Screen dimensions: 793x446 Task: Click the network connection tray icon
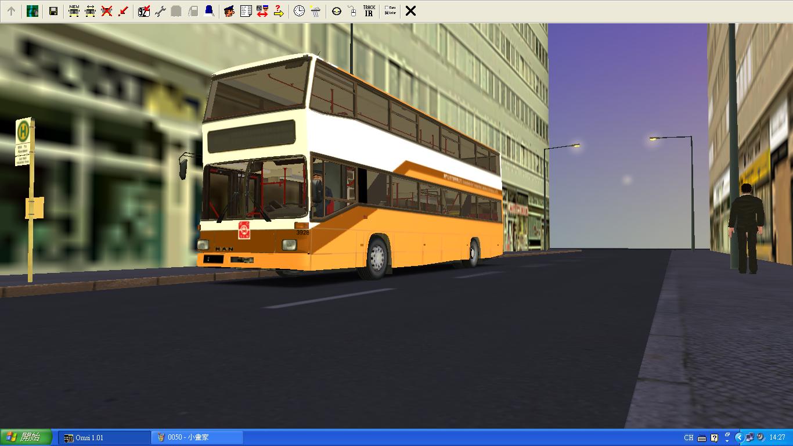[749, 438]
